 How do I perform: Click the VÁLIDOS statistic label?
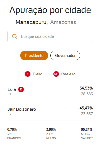tap(87, 138)
